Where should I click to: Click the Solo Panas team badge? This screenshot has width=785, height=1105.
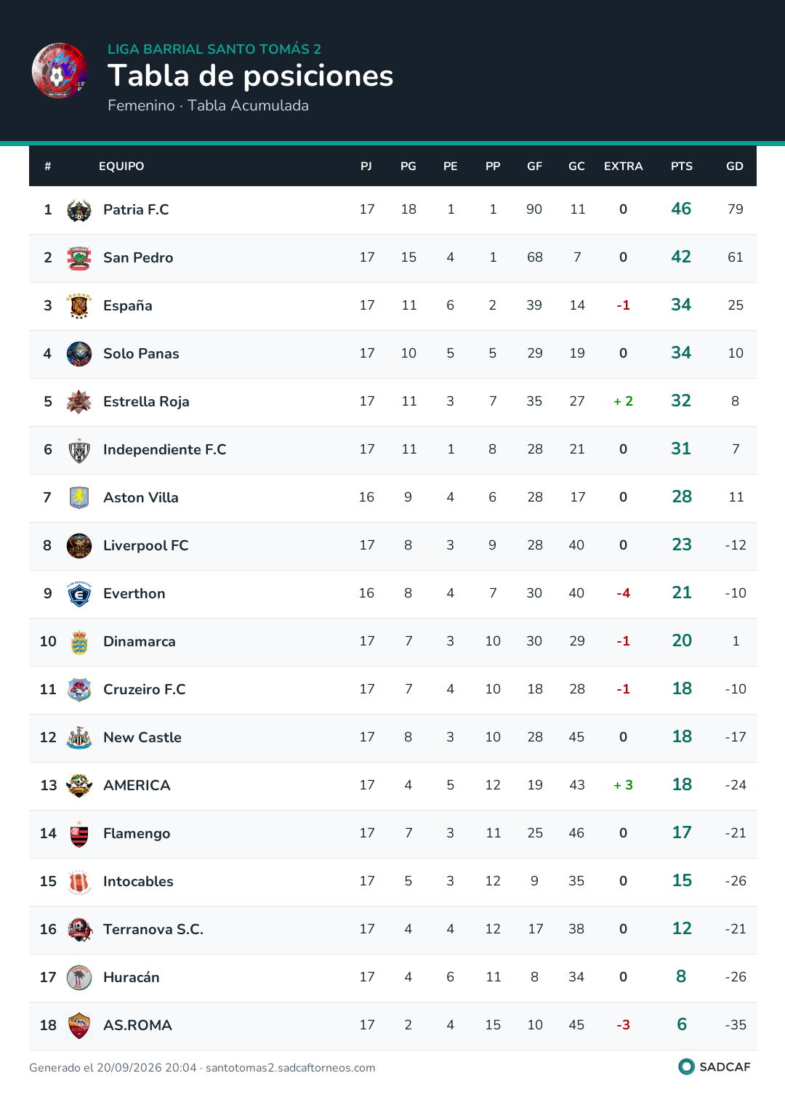click(79, 354)
